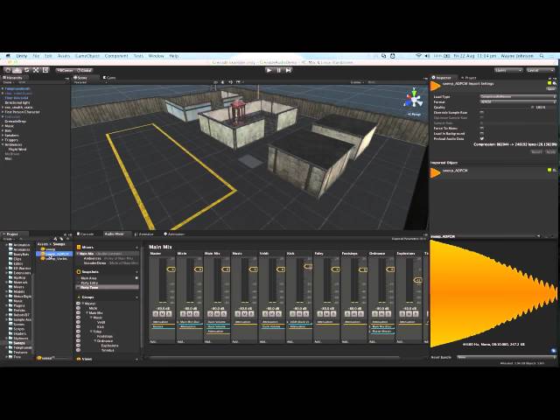Screen dimensions: 560x420
Task: Click the Revert button in Inspector
Action: click(x=536, y=151)
